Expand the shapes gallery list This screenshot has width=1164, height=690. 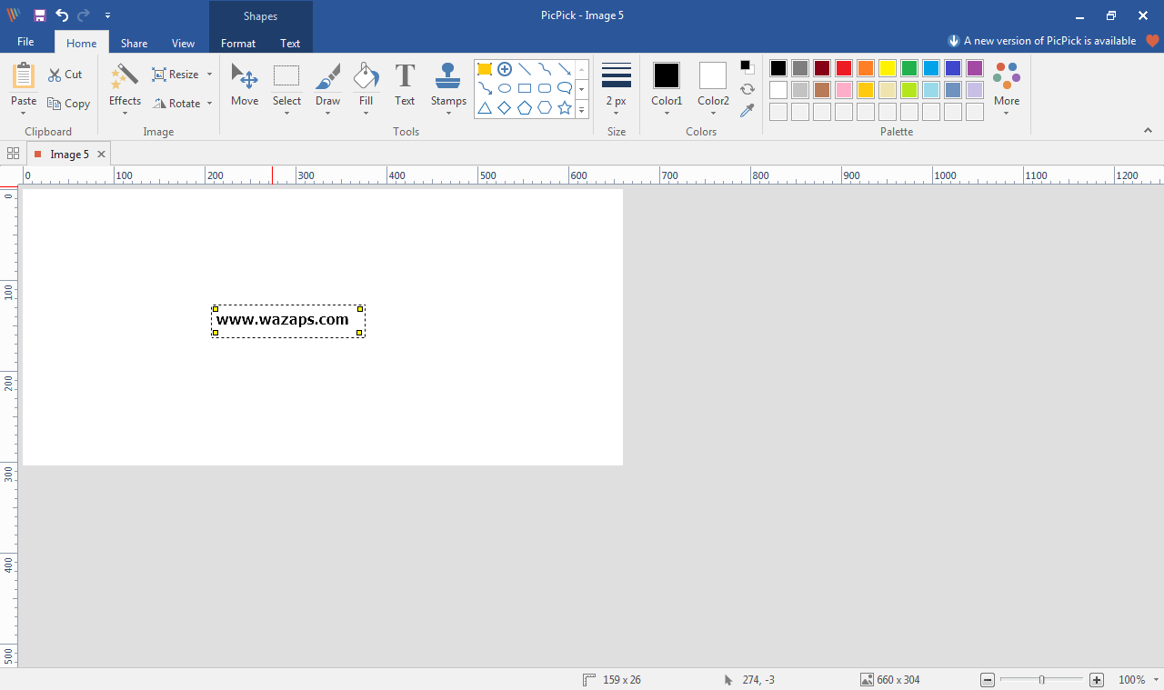pyautogui.click(x=582, y=108)
